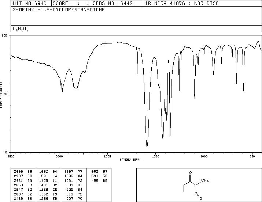Viewport: 262px width, 202px height.
Task: Click the peak table entry 1268
Action: tap(44, 198)
